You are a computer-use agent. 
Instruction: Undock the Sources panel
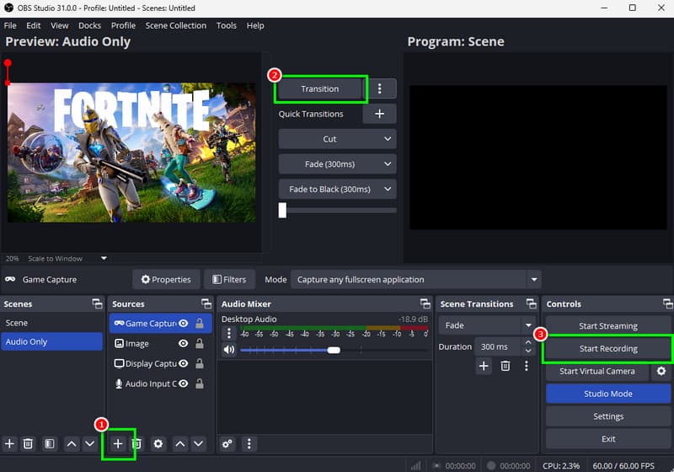click(206, 304)
